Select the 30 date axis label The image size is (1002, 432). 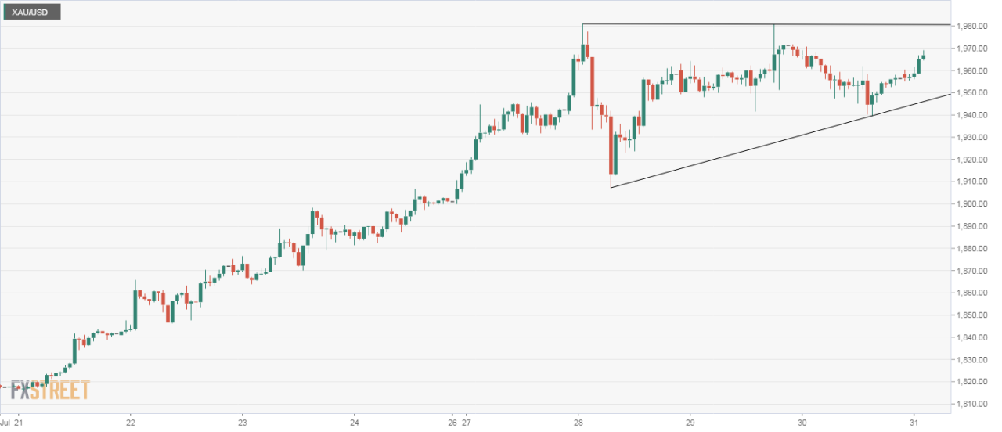[x=802, y=419]
